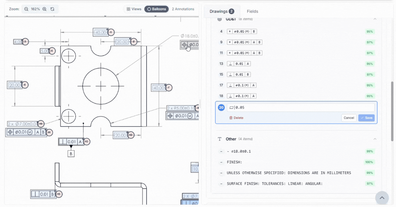Select GD&T row 4 position tolerance

point(297,31)
